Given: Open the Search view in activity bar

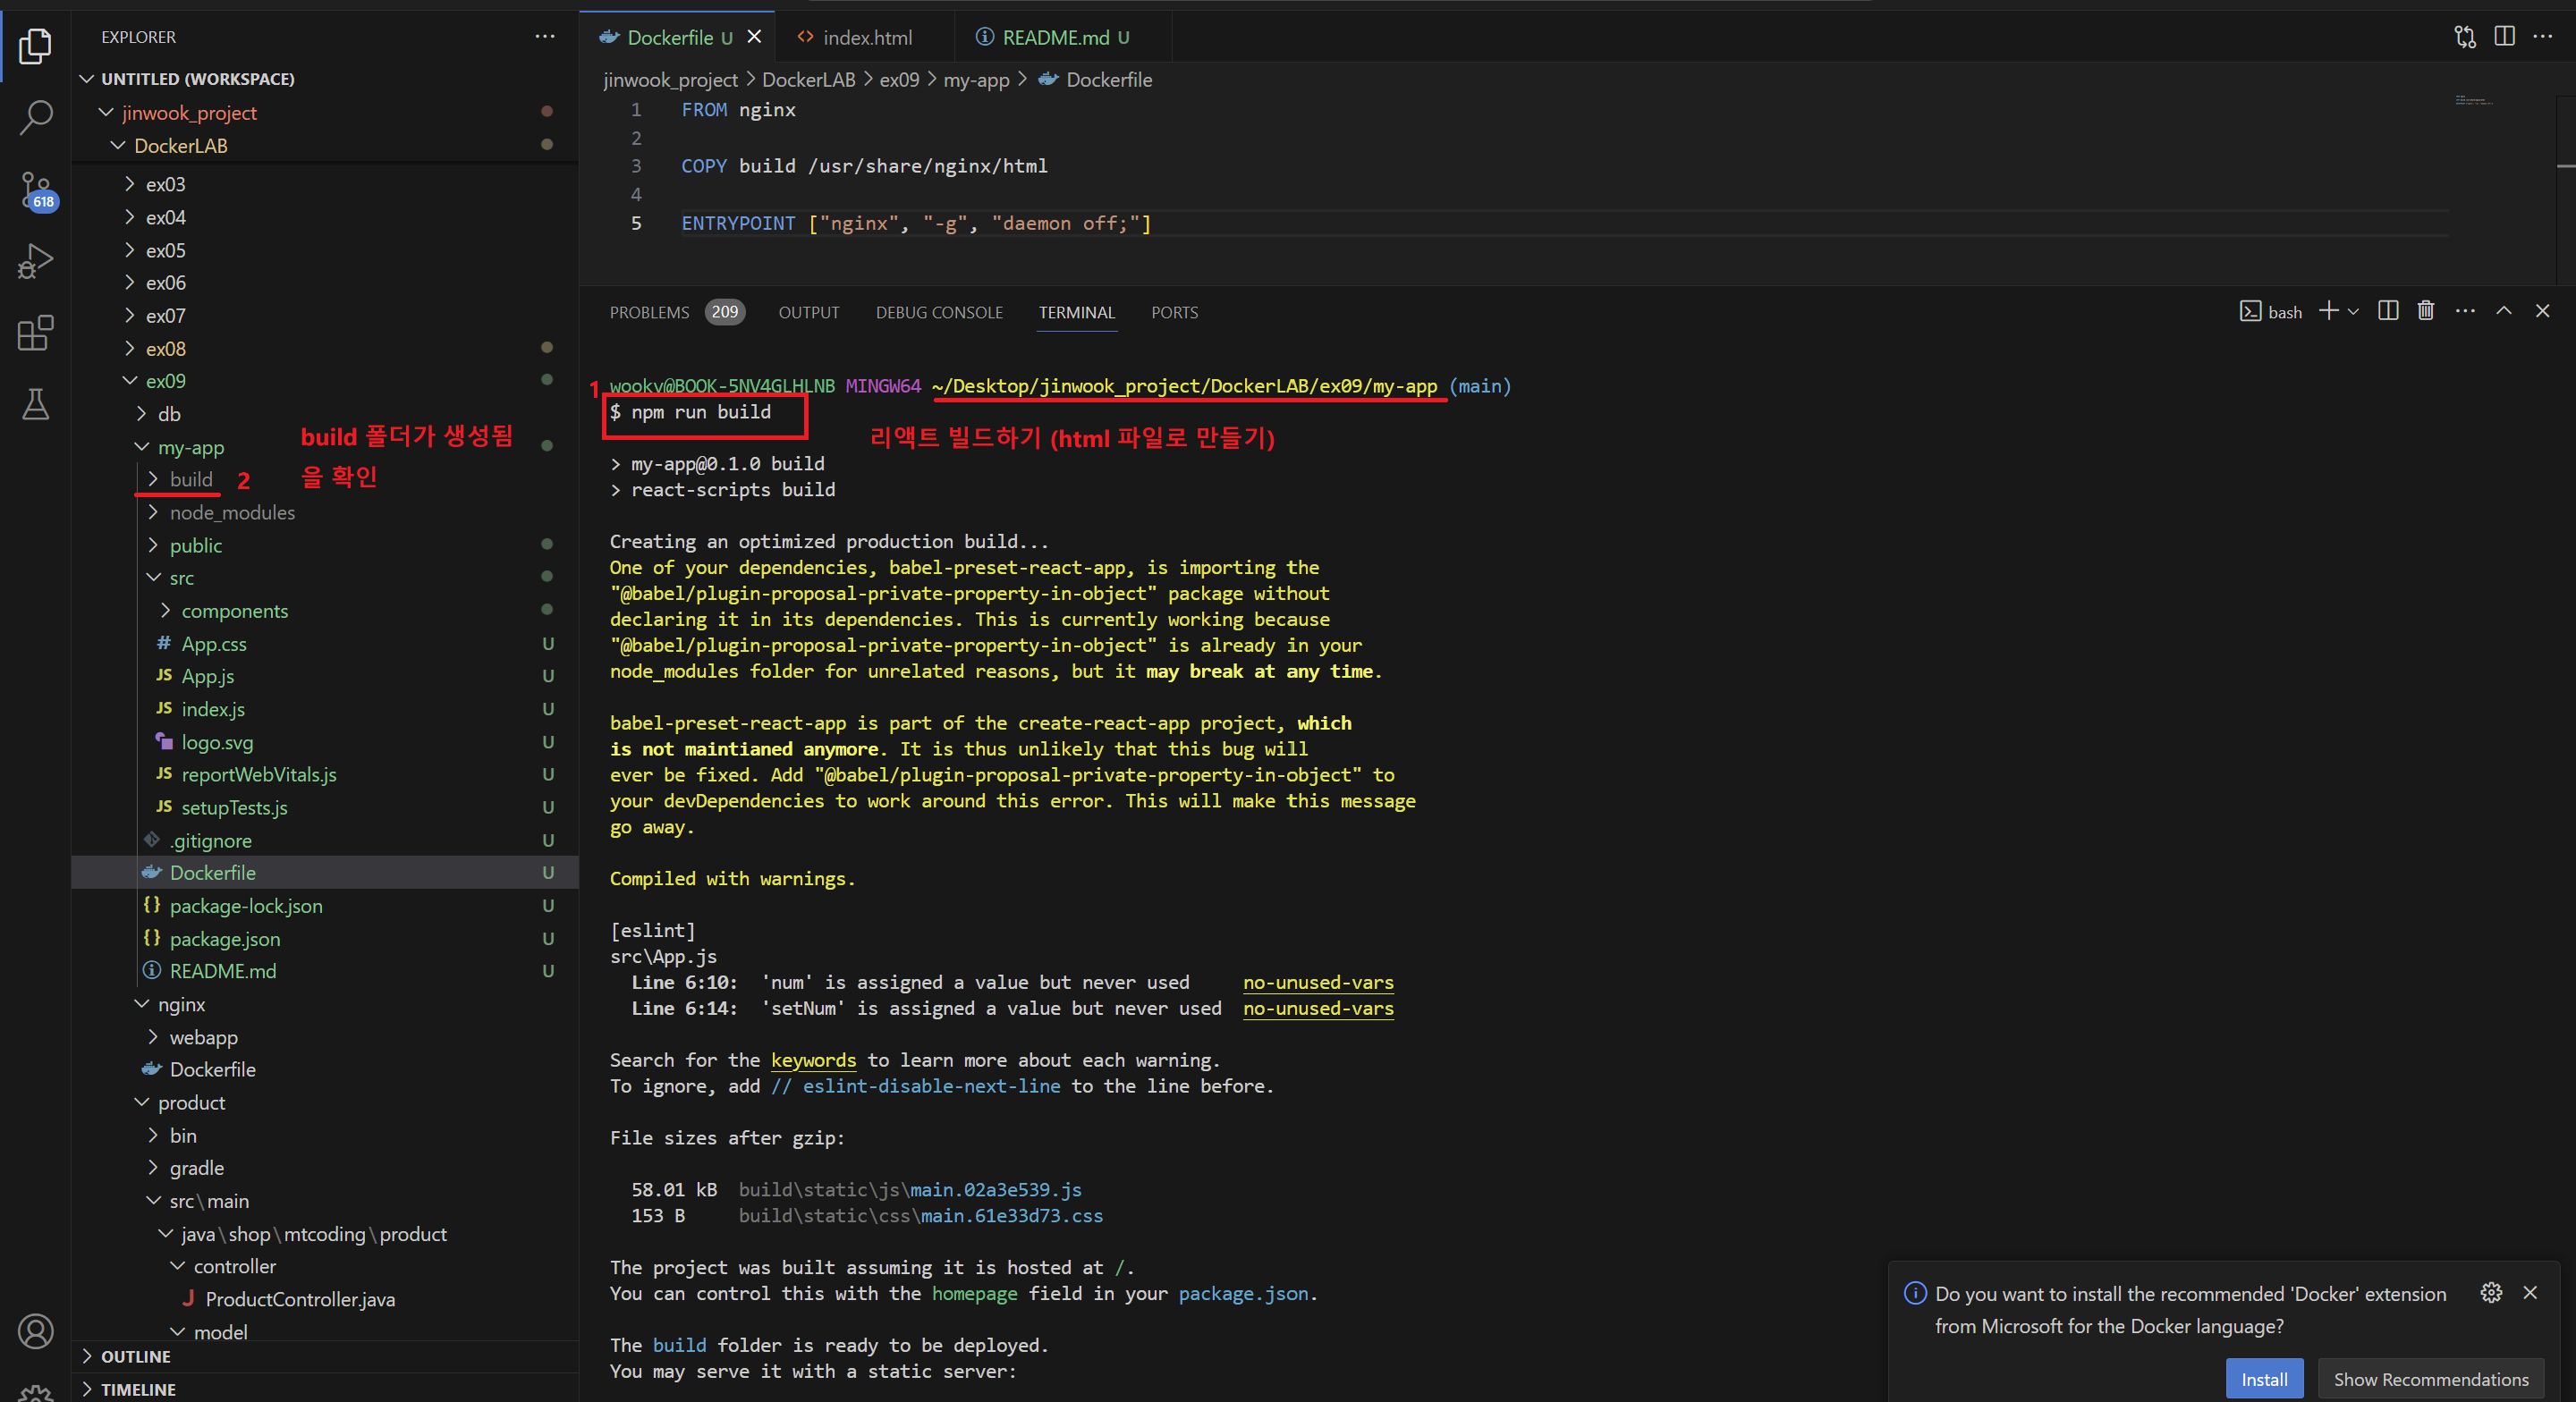Looking at the screenshot, I should pyautogui.click(x=36, y=117).
